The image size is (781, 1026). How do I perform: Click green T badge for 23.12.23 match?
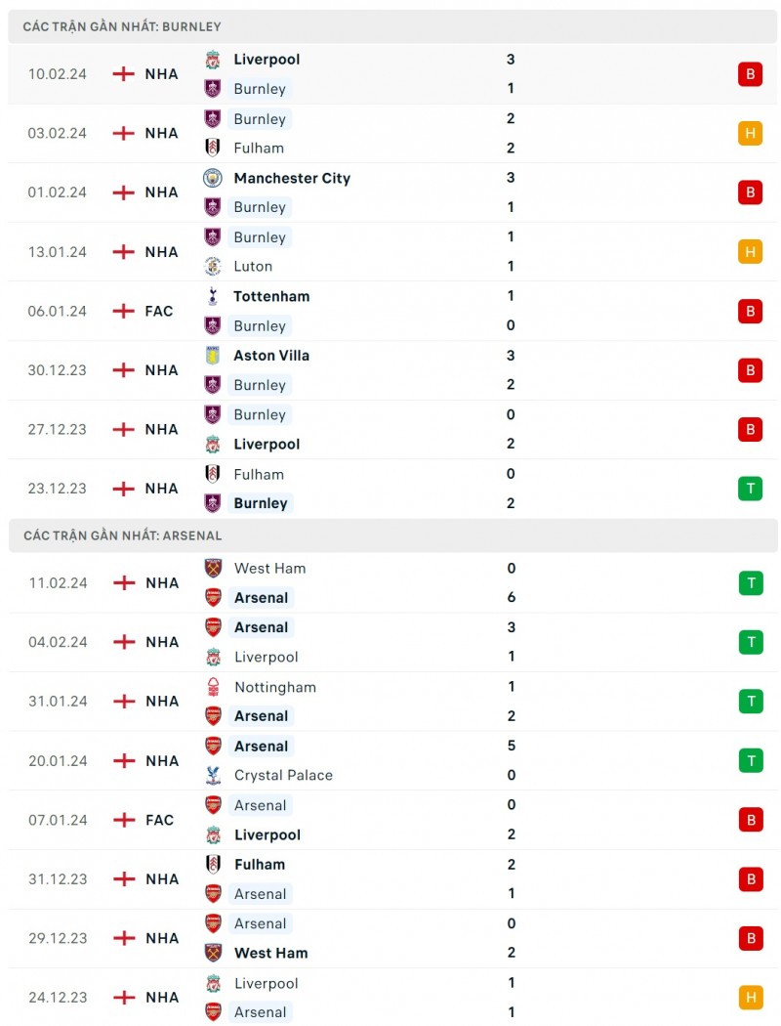coord(750,489)
